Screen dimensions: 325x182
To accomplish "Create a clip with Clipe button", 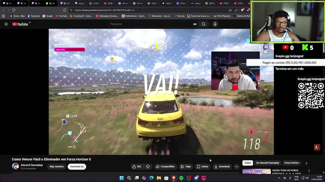I will 186,167.
